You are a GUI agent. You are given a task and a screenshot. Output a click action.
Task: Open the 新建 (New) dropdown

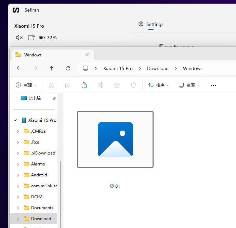coord(26,85)
